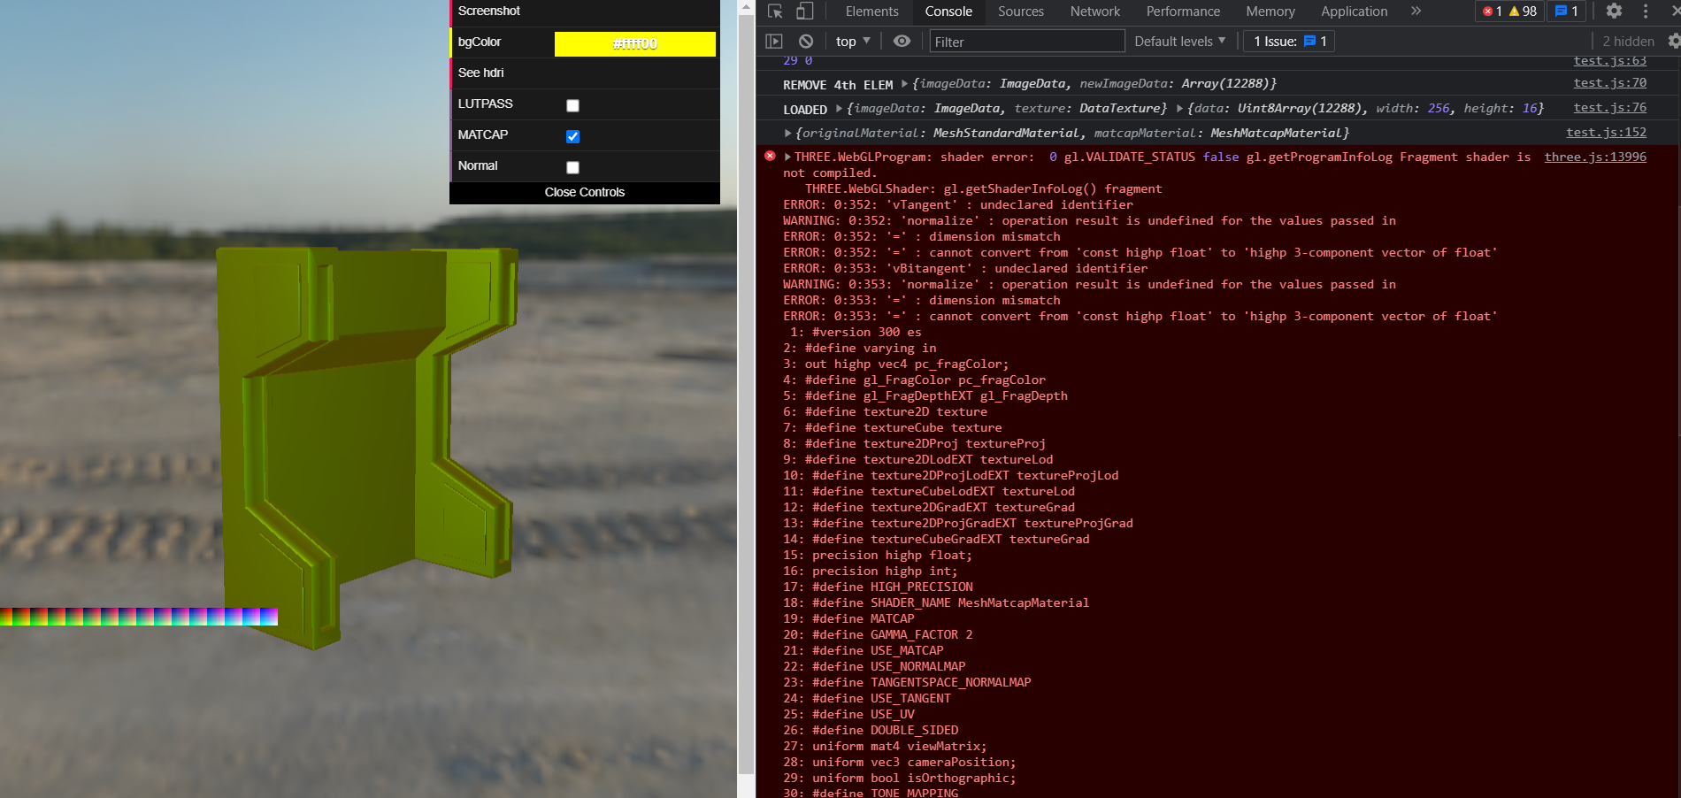This screenshot has height=798, width=1681.
Task: Create a live expression with eye icon
Action: (x=902, y=42)
